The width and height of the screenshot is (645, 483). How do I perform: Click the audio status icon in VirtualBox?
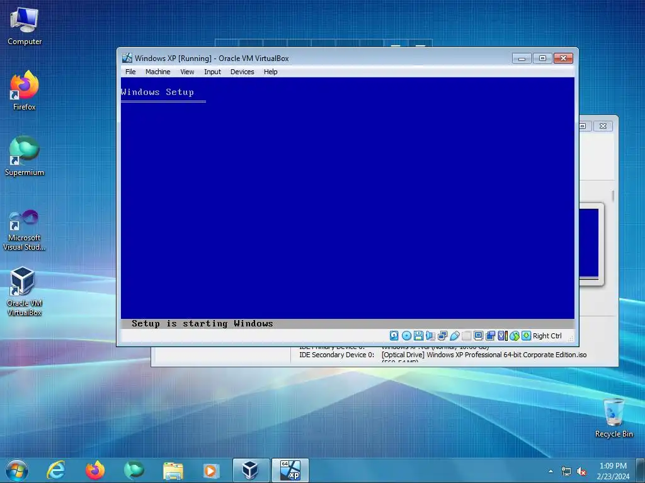point(430,336)
